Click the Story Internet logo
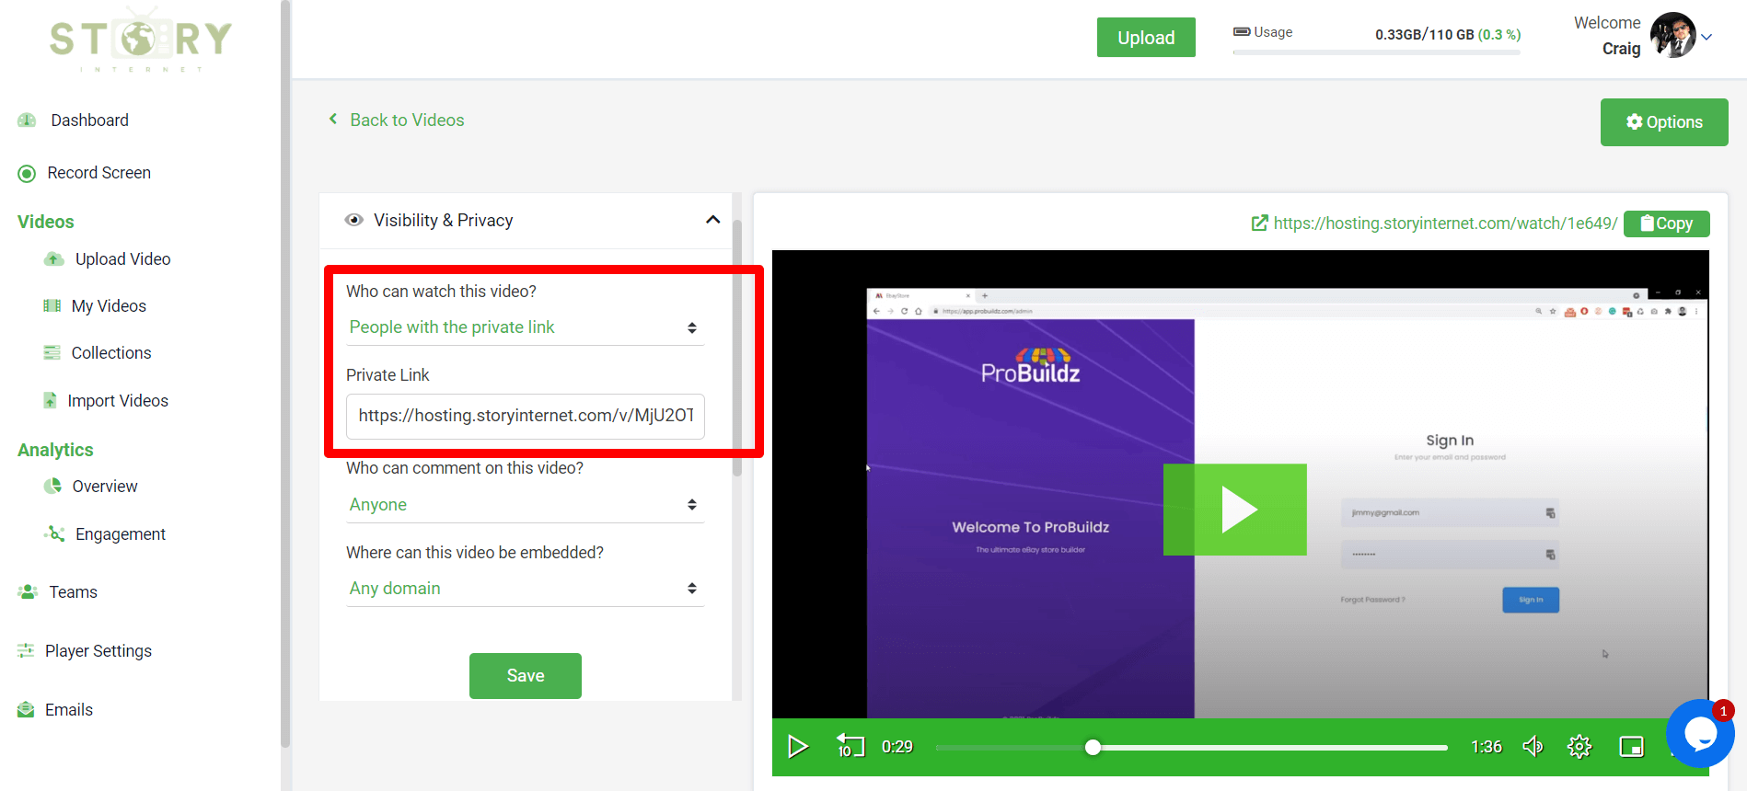1747x791 pixels. coord(140,40)
